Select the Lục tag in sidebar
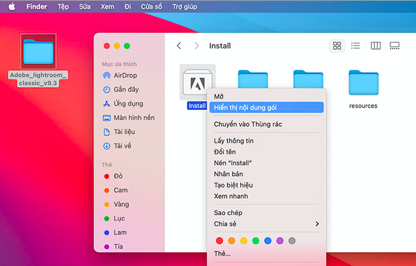416x266 pixels. (114, 218)
